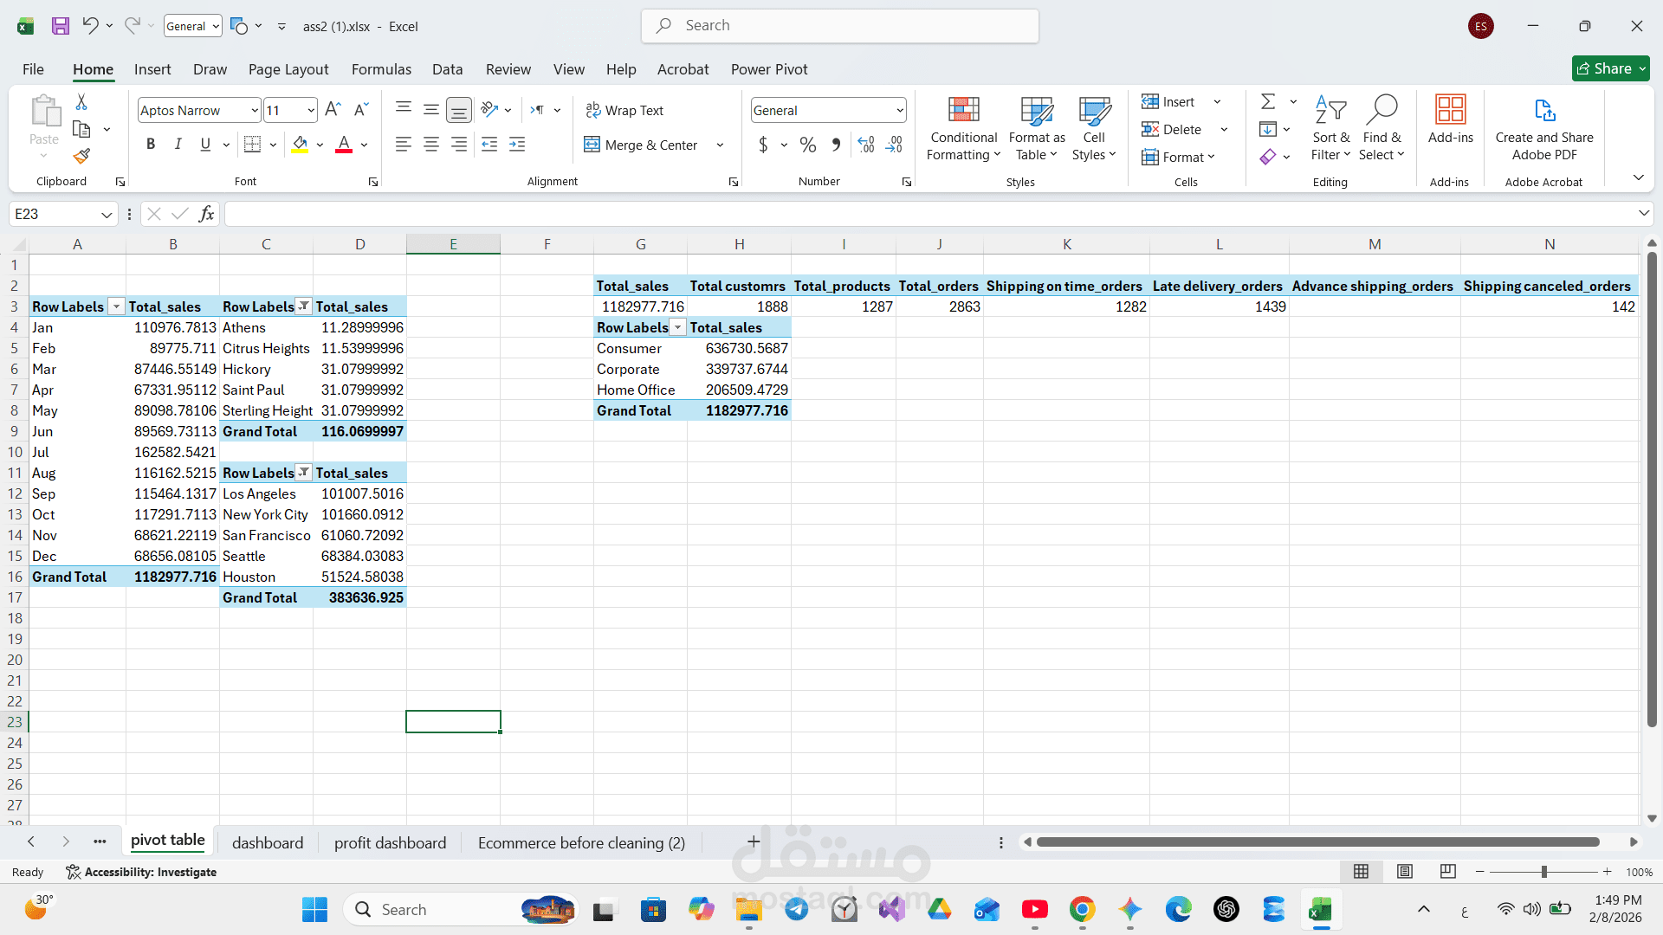This screenshot has height=935, width=1663.
Task: Expand the number format combo box
Action: [x=900, y=111]
